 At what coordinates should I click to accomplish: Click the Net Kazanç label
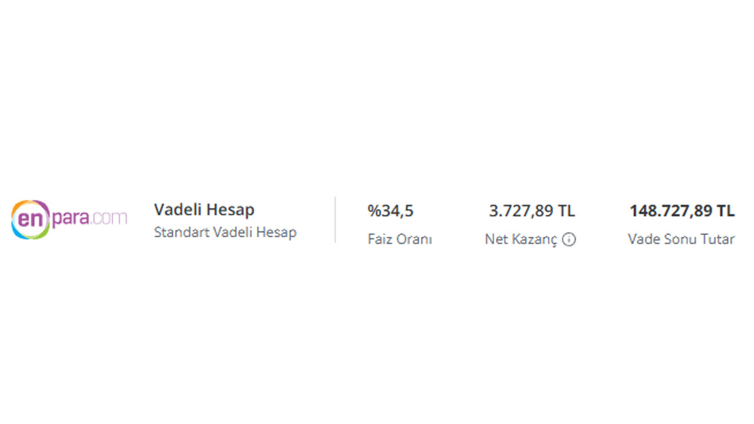pos(521,240)
